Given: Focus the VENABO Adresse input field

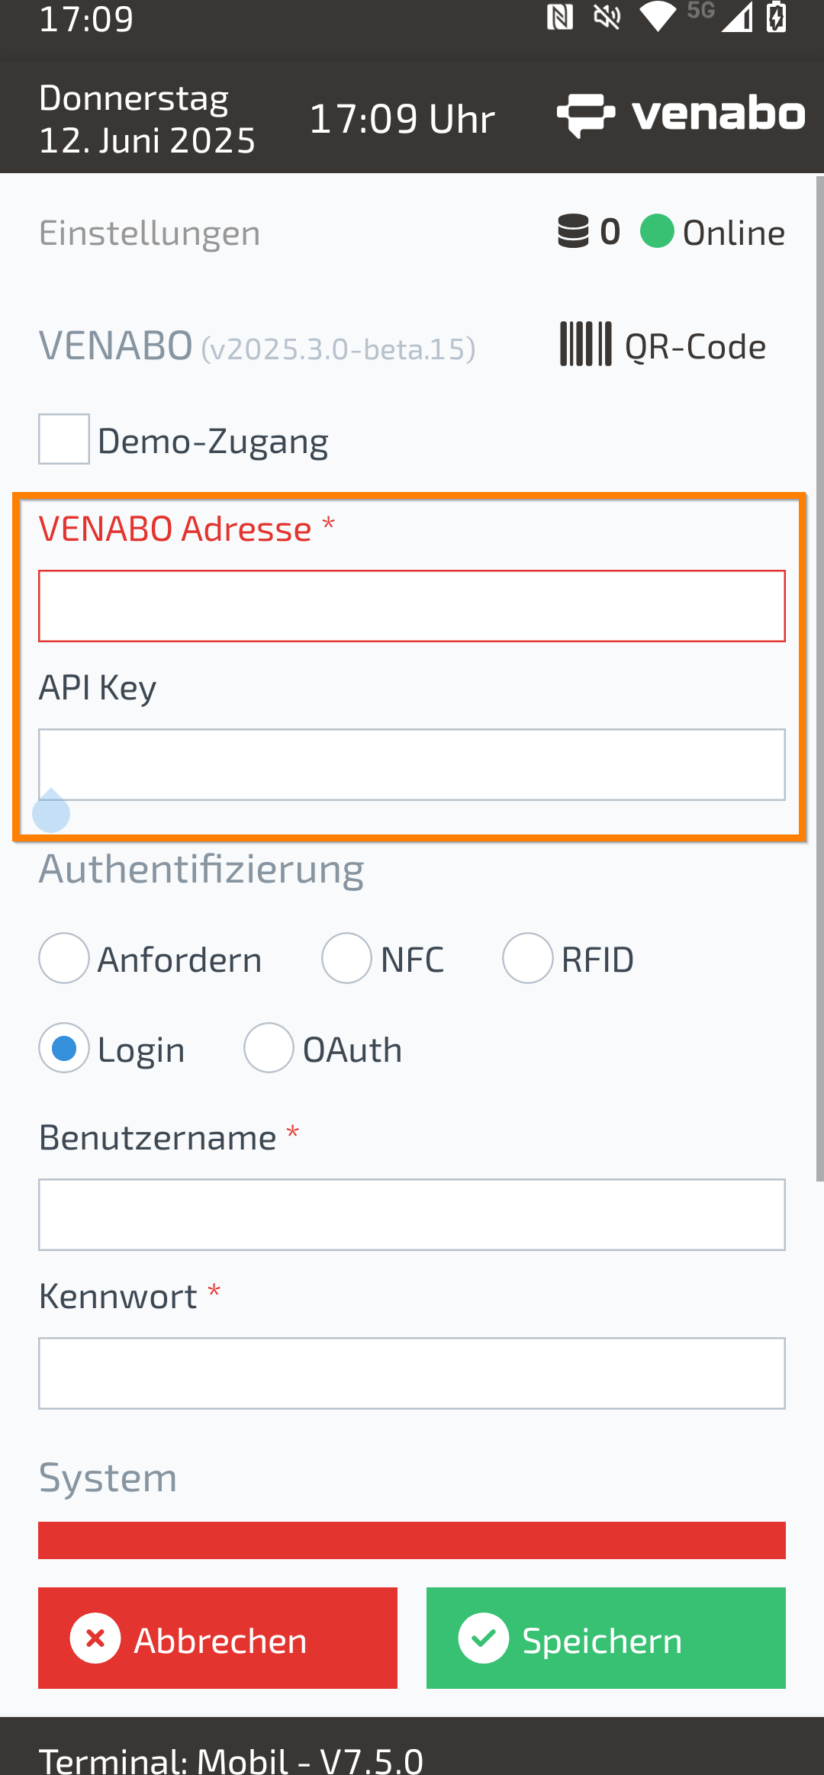Looking at the screenshot, I should point(412,606).
